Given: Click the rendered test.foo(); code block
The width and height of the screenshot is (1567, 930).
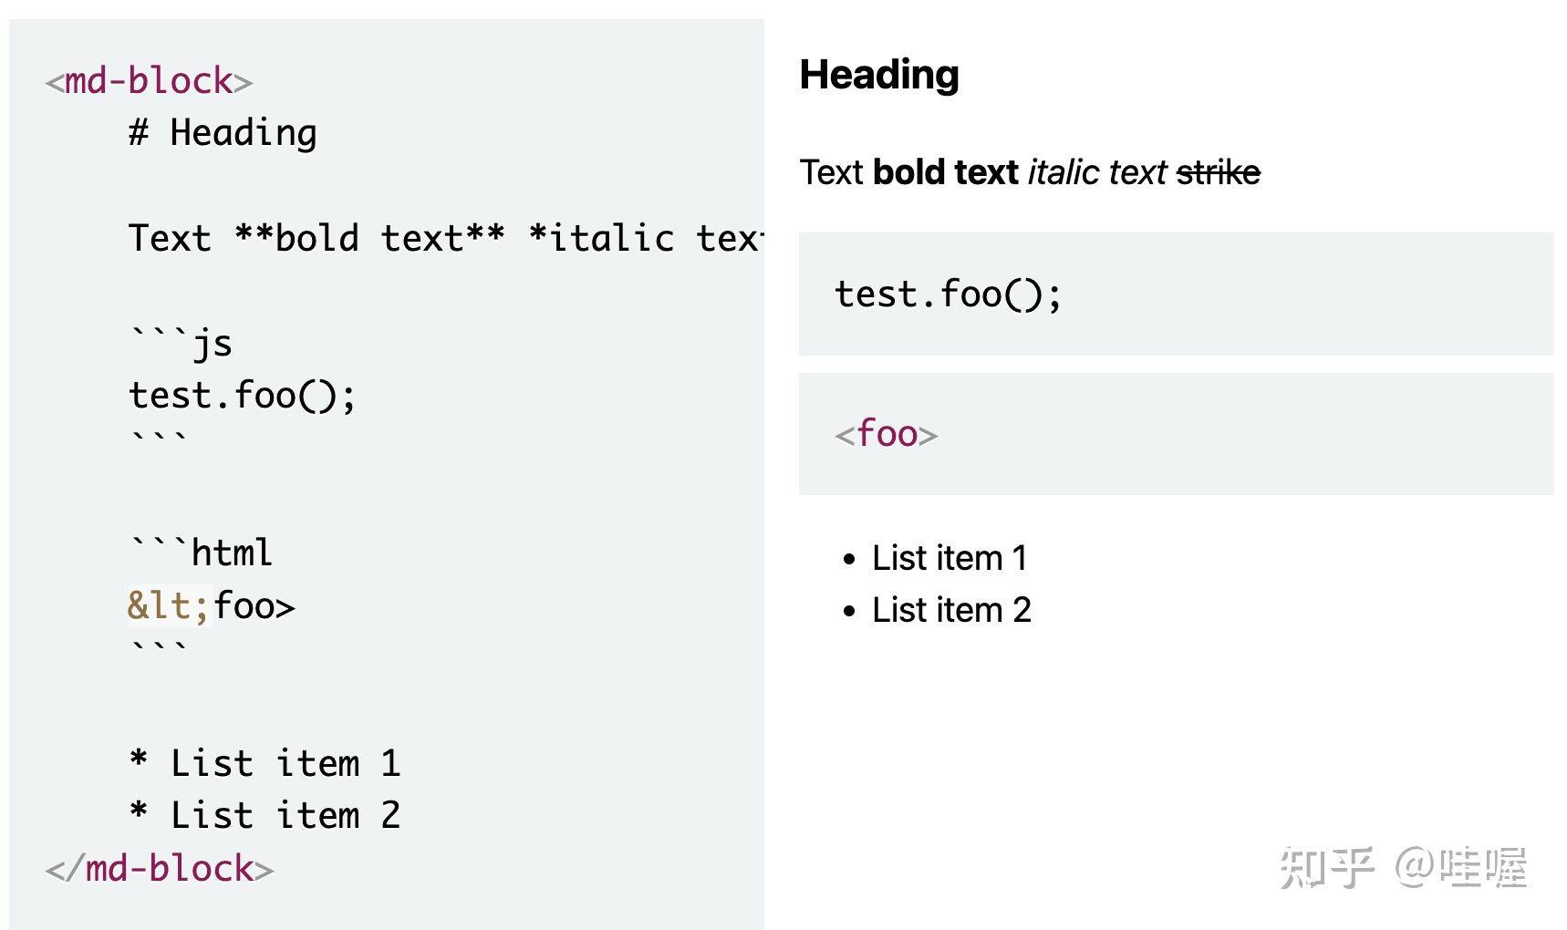Looking at the screenshot, I should point(1176,294).
